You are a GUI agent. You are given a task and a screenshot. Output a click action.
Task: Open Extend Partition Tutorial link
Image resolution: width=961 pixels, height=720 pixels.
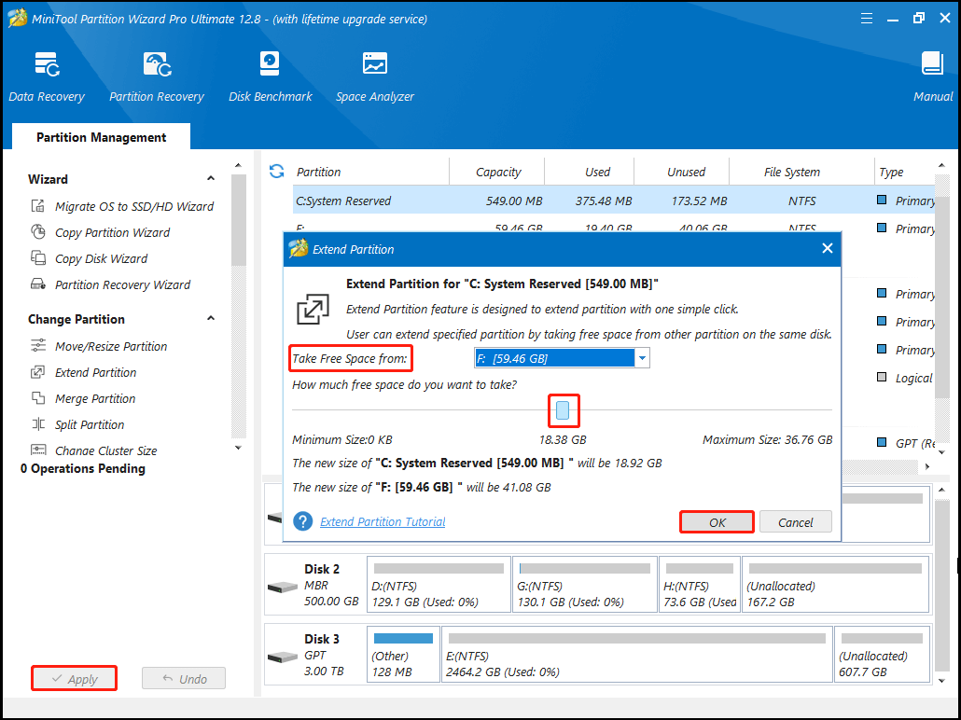[x=383, y=521]
